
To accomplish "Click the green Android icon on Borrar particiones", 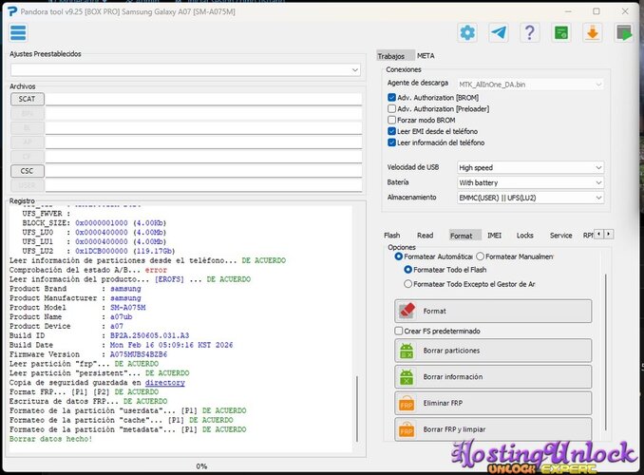I will pos(407,351).
